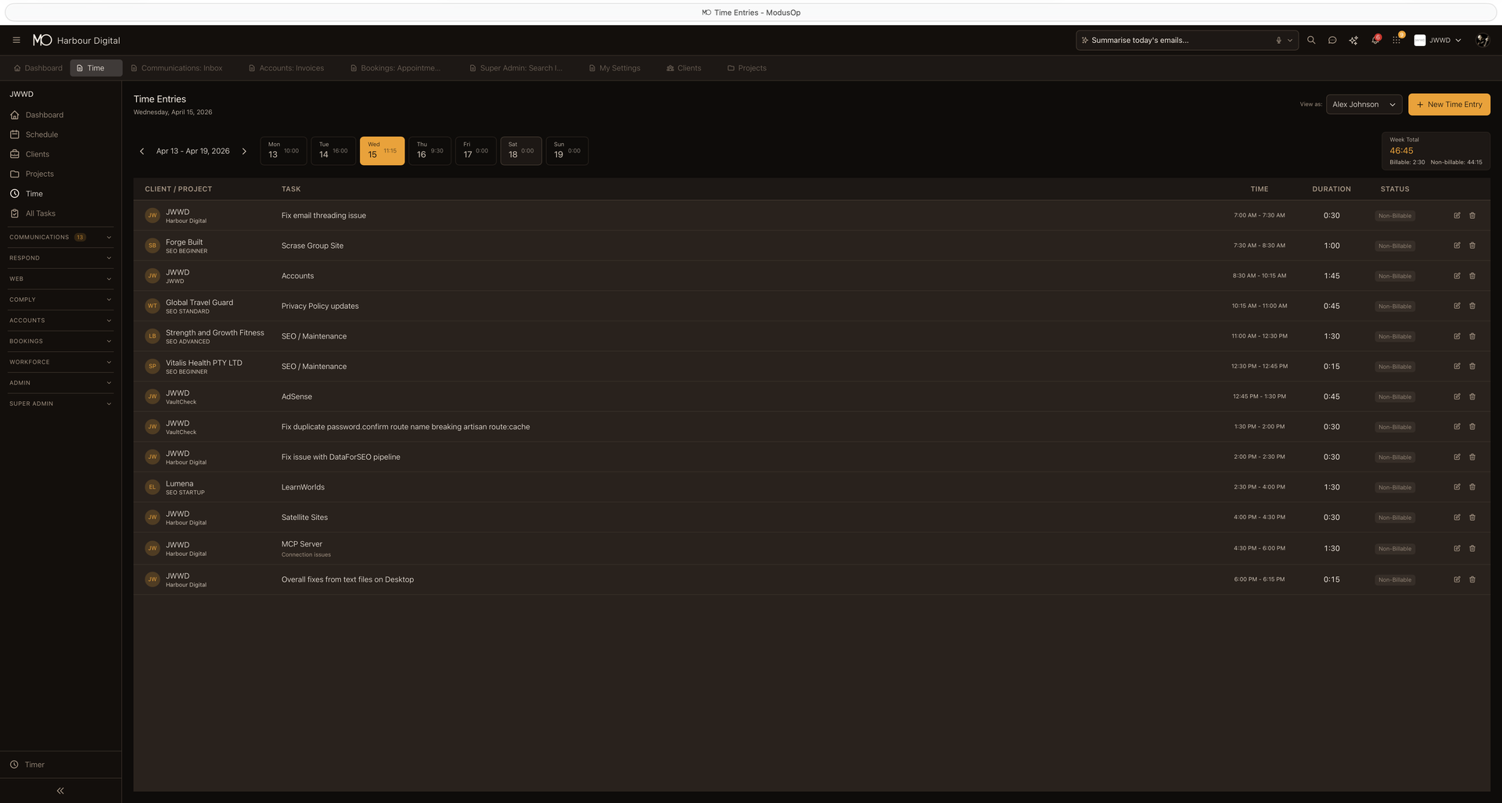Image resolution: width=1502 pixels, height=803 pixels.
Task: Open the apps grid icon with badge 9
Action: pos(1396,40)
